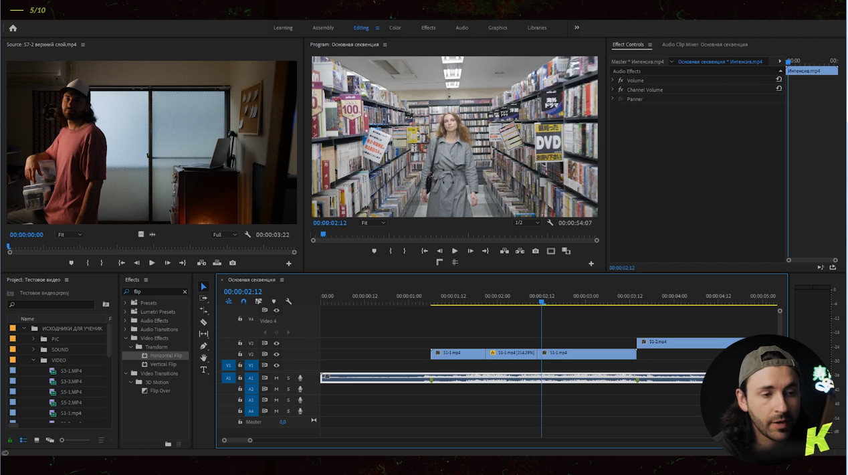
Task: Mute audio track A1
Action: pos(276,378)
